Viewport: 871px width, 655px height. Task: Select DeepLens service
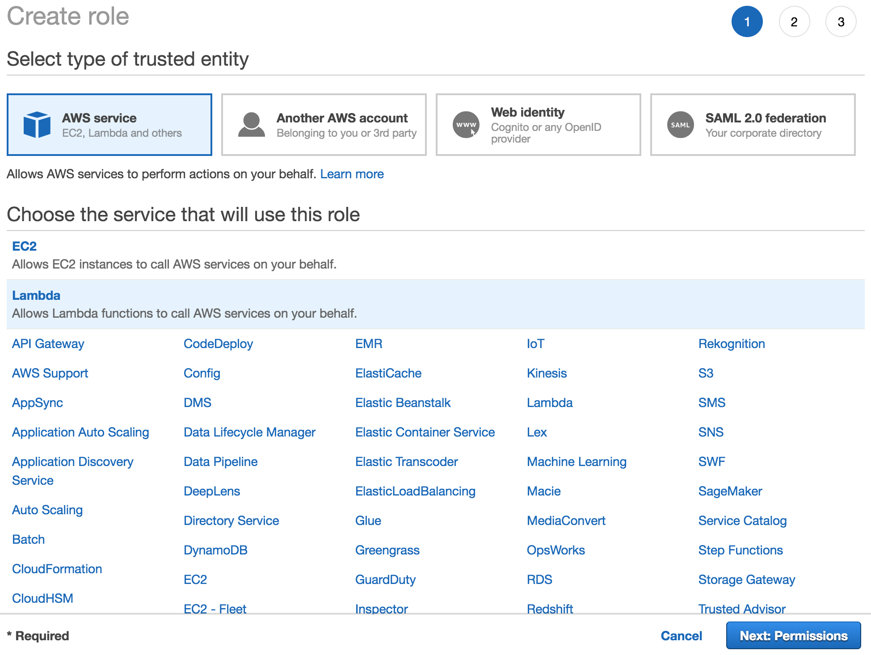(x=212, y=491)
